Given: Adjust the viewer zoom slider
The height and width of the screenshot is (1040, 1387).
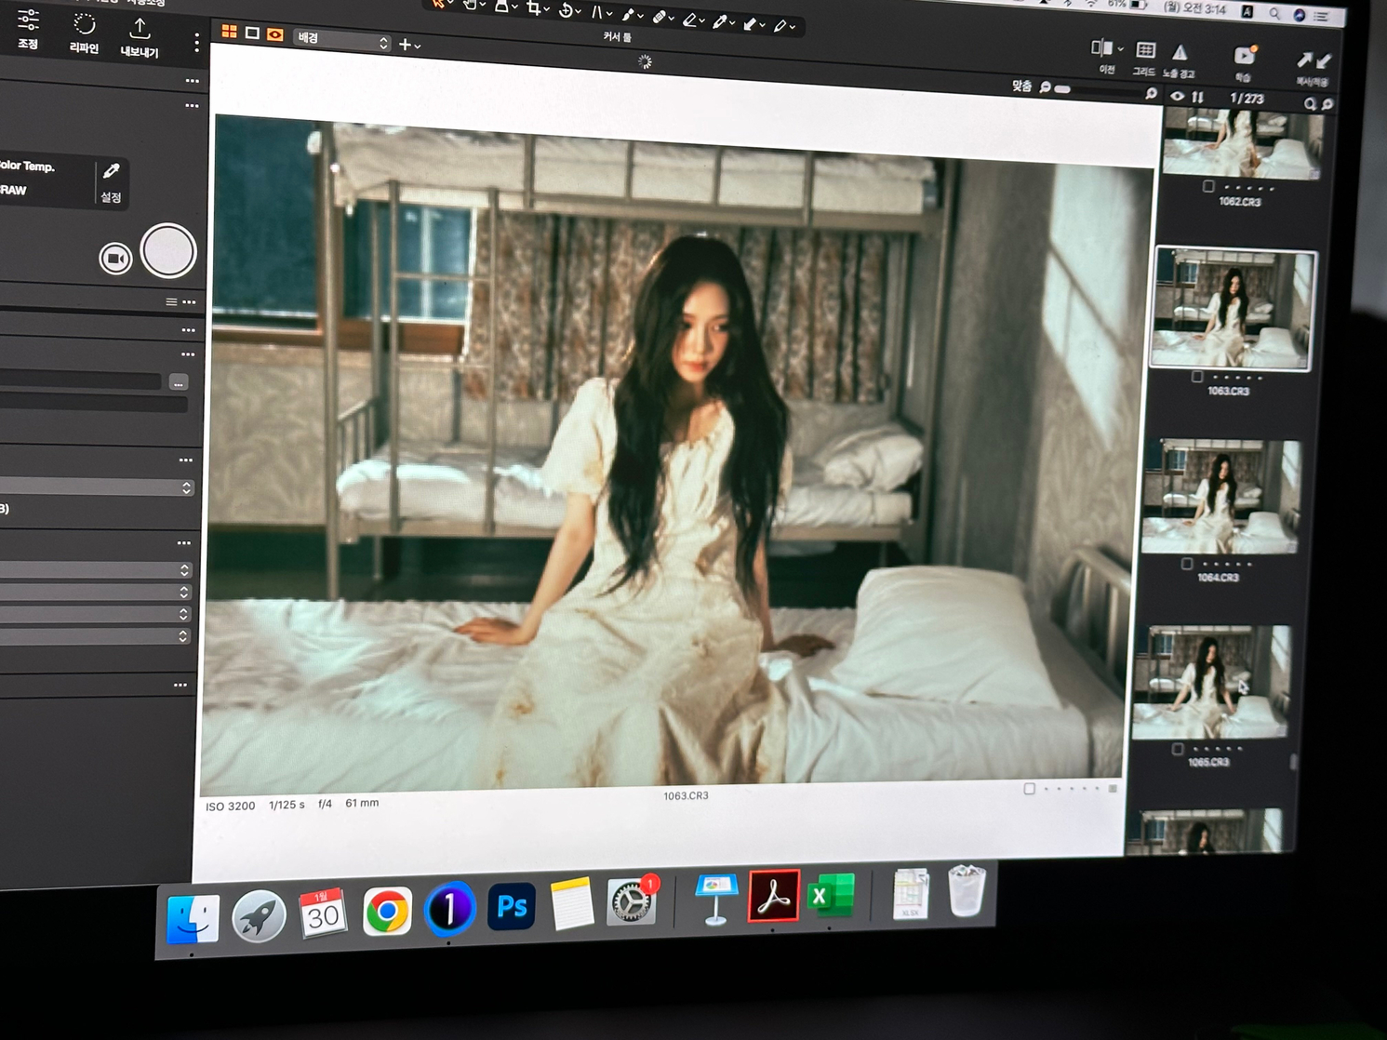Looking at the screenshot, I should [x=1100, y=90].
